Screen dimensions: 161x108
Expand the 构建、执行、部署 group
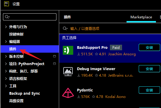[6, 71]
